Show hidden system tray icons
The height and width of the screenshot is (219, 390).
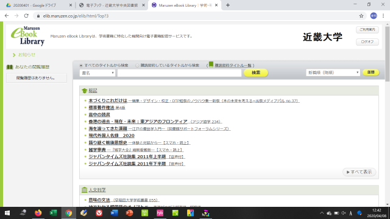[322, 213]
